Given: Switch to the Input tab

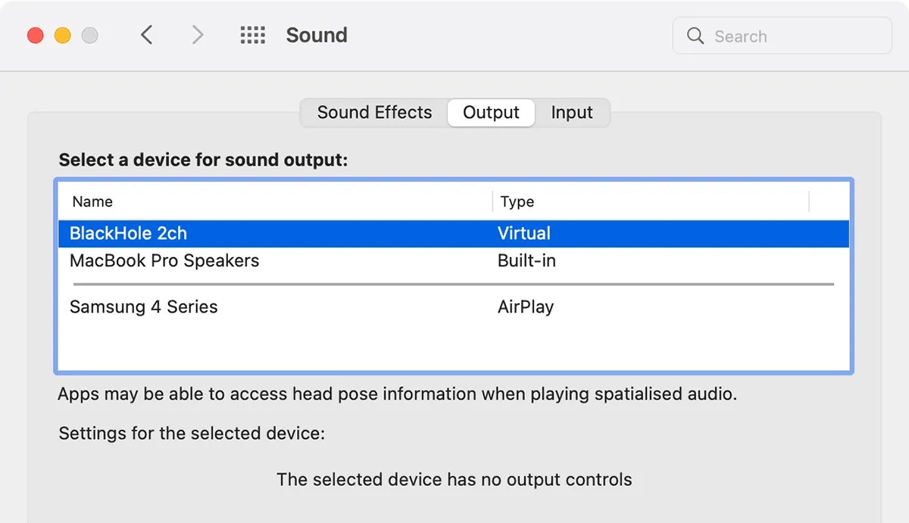Looking at the screenshot, I should coord(572,112).
